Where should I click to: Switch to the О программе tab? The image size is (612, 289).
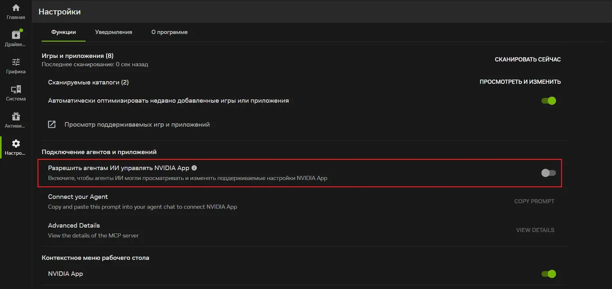pos(170,32)
